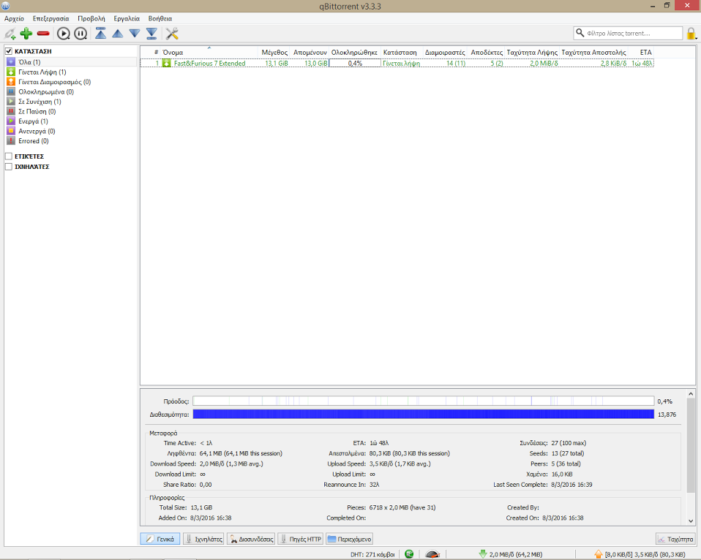This screenshot has width=701, height=560.
Task: Open the Βοήθεια menu
Action: coord(160,18)
